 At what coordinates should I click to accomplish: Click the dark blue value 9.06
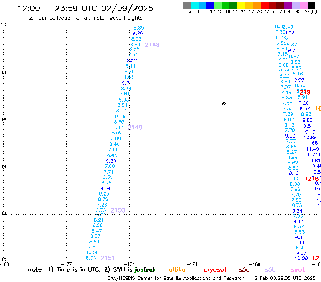pyautogui.click(x=299, y=80)
